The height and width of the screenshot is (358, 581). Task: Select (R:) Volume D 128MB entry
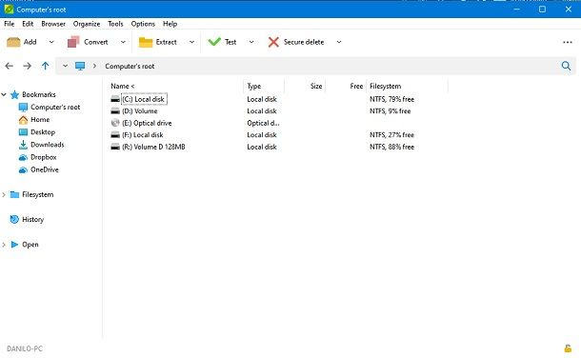[x=153, y=147]
